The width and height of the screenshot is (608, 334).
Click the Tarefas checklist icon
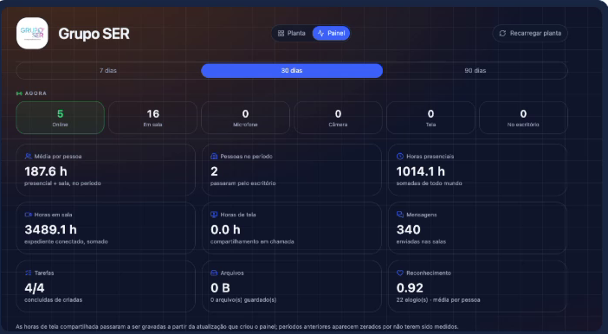[28, 273]
